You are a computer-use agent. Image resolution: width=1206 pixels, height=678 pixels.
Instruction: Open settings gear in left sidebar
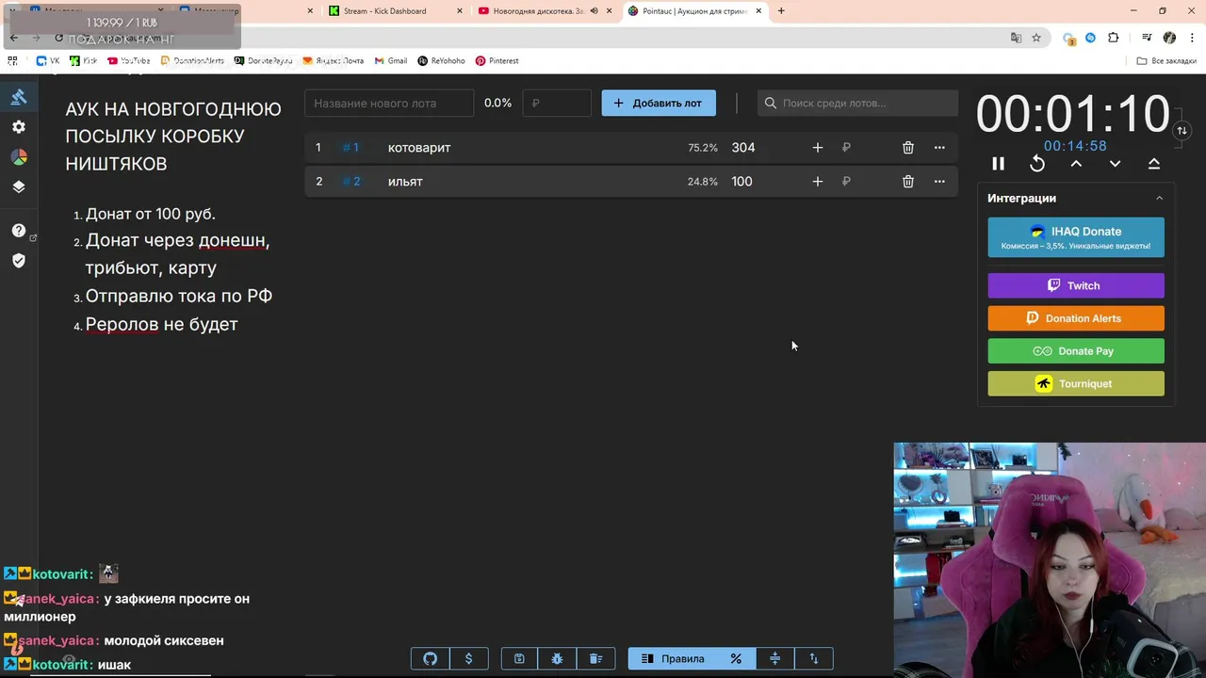[19, 127]
